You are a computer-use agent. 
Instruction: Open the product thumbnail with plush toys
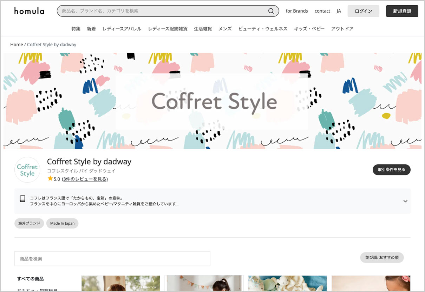click(288, 284)
